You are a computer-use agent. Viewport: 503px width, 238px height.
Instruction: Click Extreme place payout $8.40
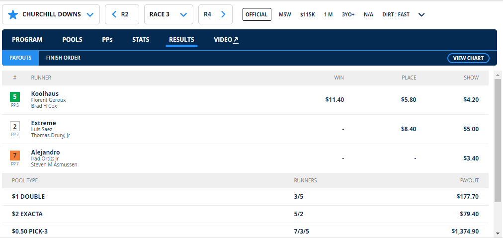tap(409, 129)
